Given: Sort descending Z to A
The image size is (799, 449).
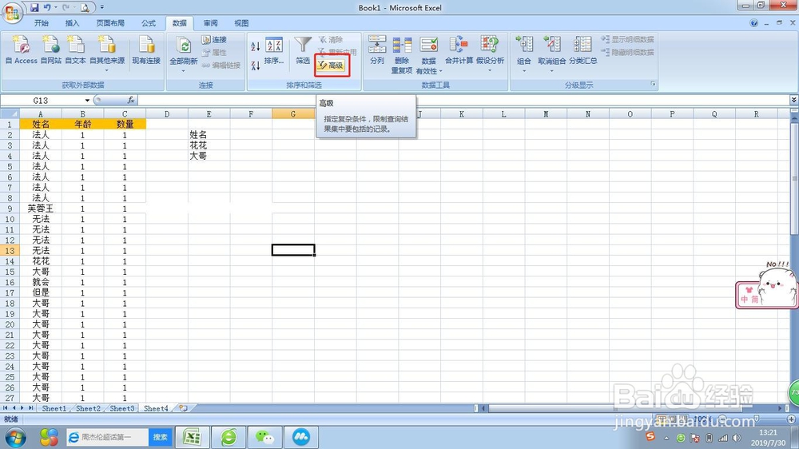Looking at the screenshot, I should click(x=256, y=66).
